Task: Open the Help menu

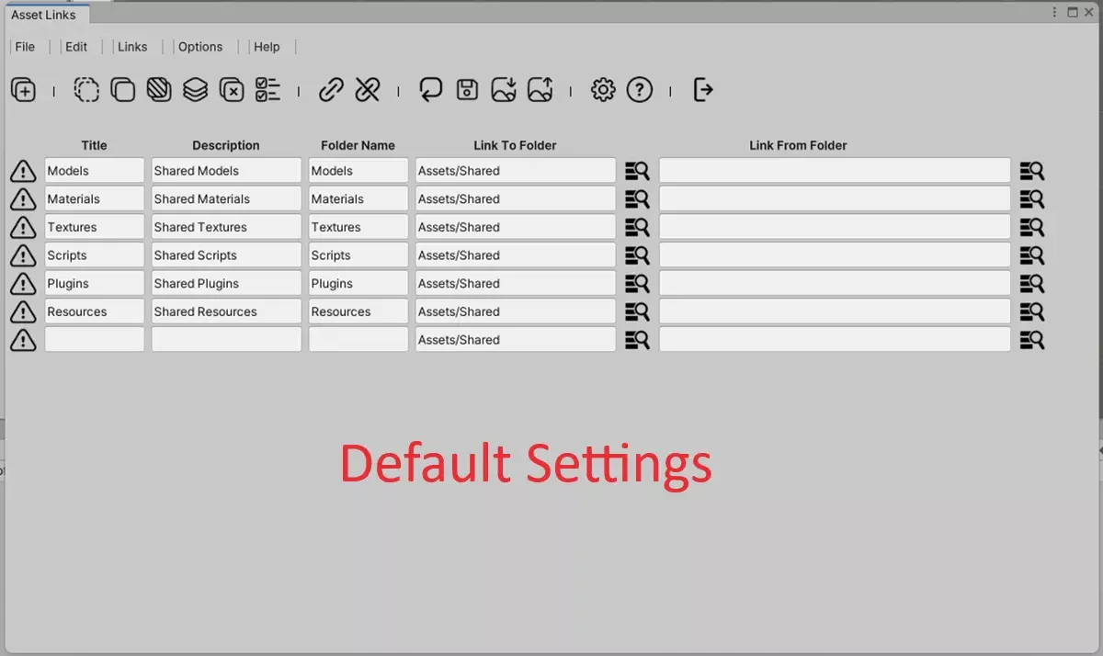Action: 267,47
